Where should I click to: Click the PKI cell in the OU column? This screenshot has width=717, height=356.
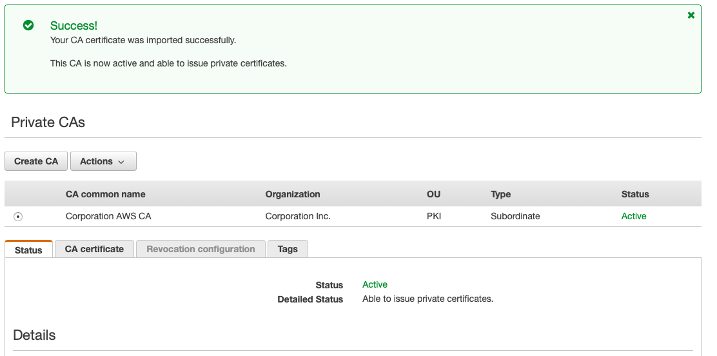click(434, 216)
